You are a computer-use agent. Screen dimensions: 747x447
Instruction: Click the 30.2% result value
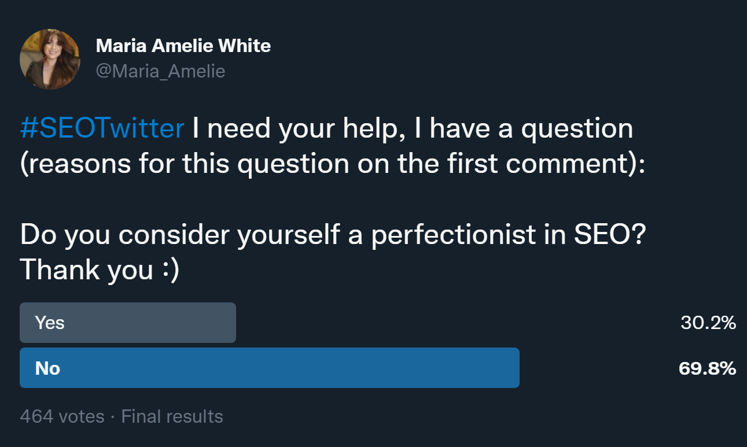pyautogui.click(x=708, y=323)
